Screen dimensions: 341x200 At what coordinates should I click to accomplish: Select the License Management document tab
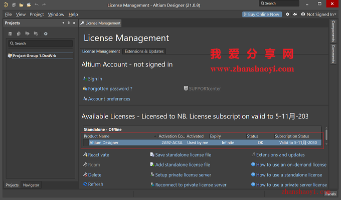click(100, 23)
